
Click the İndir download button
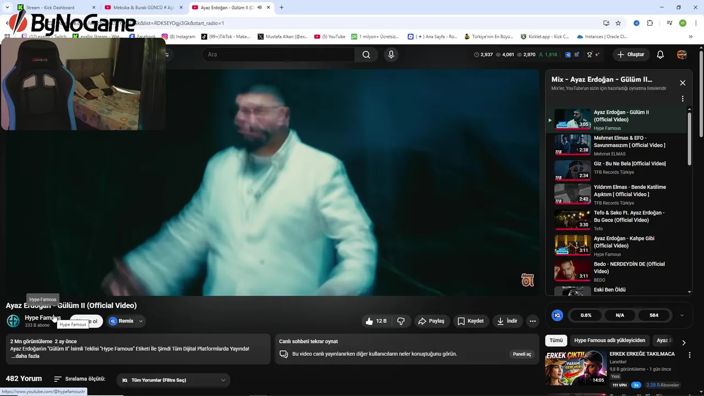[507, 321]
